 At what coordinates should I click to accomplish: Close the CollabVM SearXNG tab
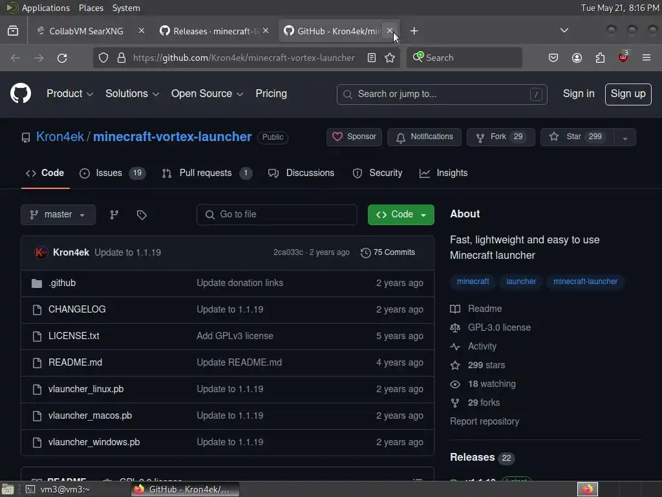coord(142,30)
